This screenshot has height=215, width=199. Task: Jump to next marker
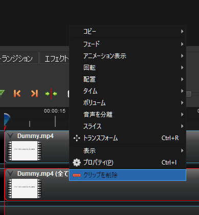[x=35, y=93]
